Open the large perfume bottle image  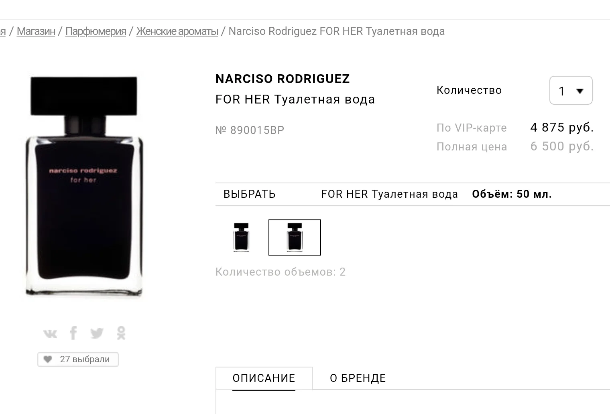click(84, 187)
